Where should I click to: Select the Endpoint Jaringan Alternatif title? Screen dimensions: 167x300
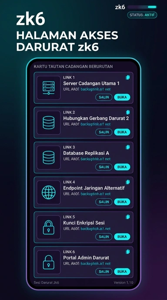tap(94, 188)
